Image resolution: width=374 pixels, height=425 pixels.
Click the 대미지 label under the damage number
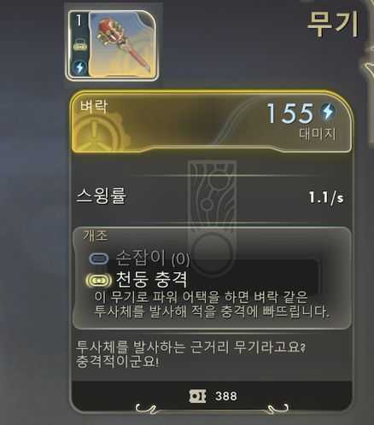tap(317, 134)
